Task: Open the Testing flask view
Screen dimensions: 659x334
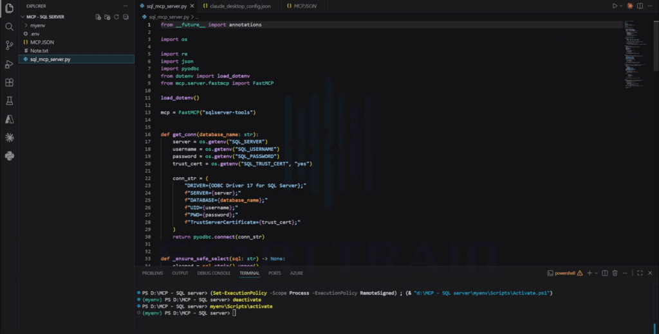Action: (9, 101)
